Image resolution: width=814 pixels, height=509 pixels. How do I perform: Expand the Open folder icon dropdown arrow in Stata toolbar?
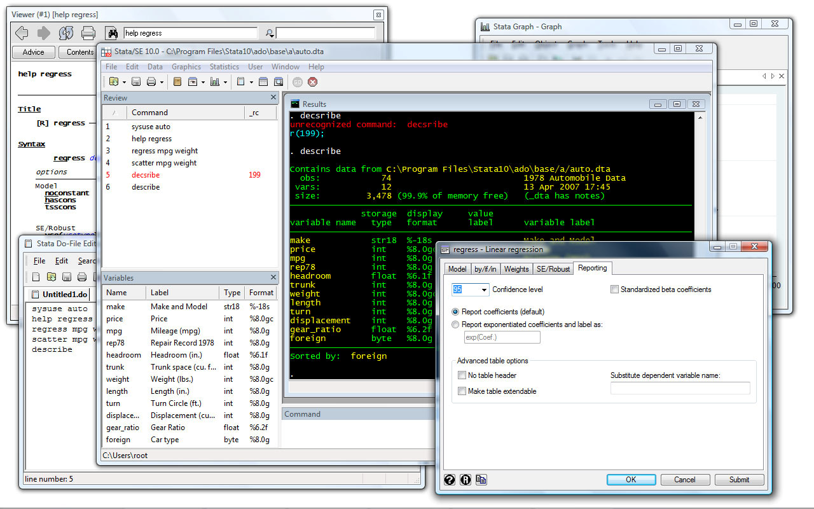point(124,82)
